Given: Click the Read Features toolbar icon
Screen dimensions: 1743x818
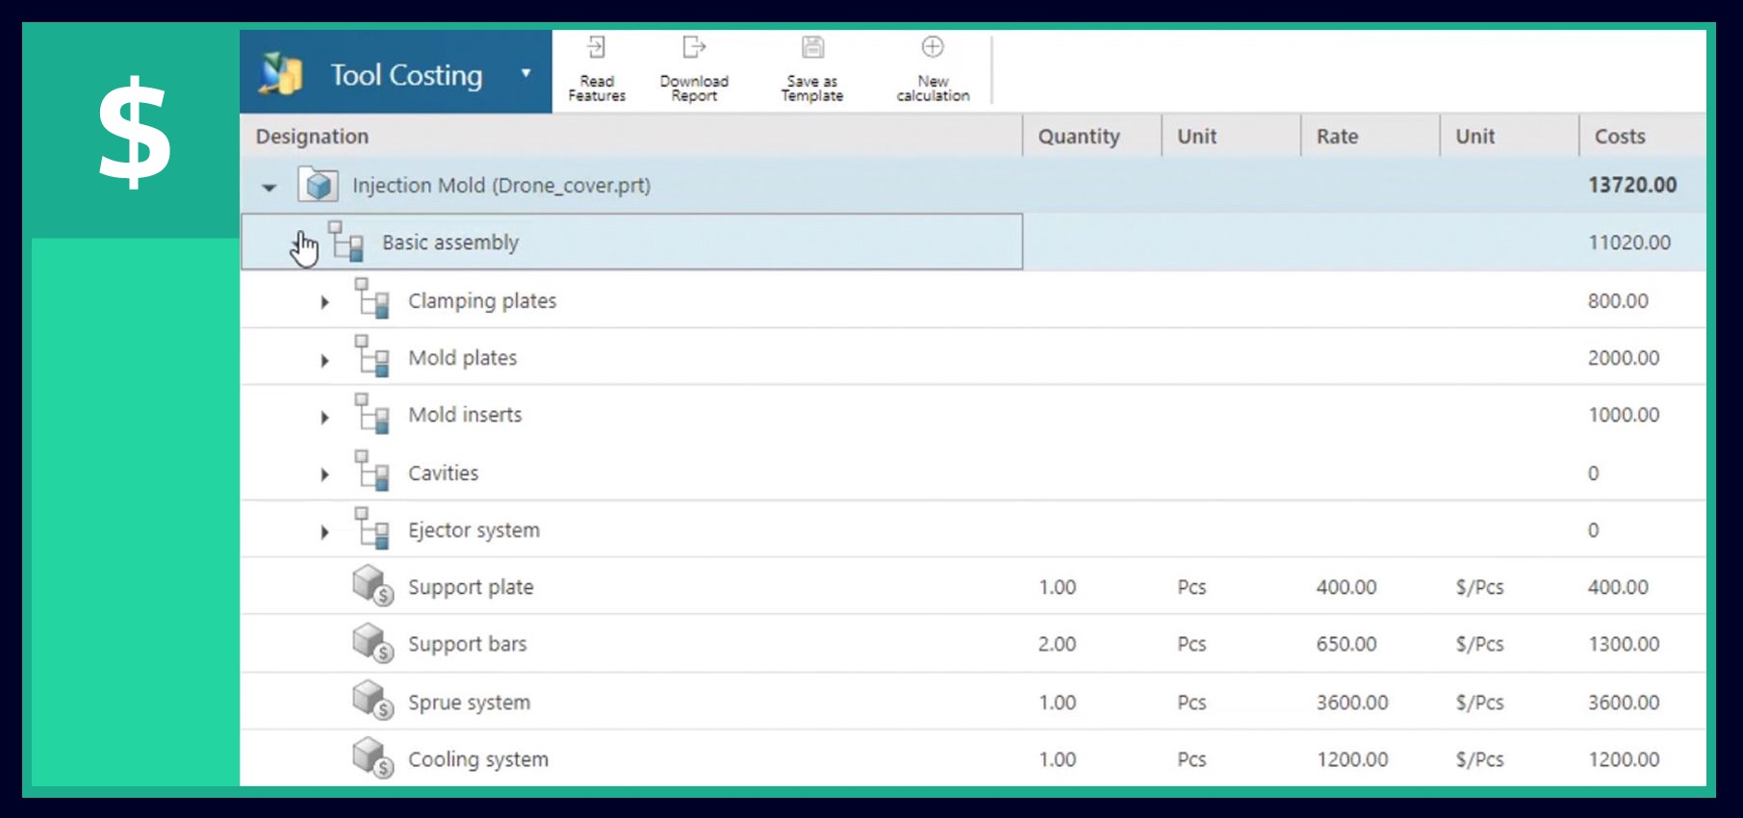Looking at the screenshot, I should 597,46.
